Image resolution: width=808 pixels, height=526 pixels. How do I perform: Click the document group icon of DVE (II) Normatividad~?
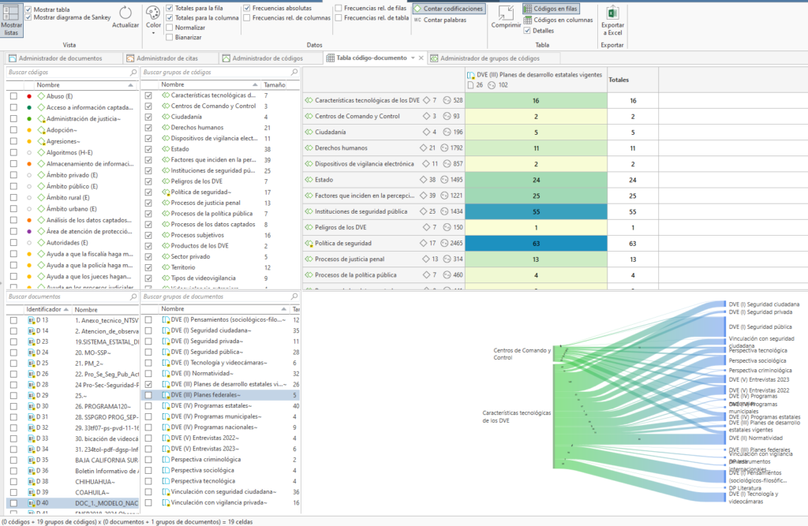(x=166, y=374)
